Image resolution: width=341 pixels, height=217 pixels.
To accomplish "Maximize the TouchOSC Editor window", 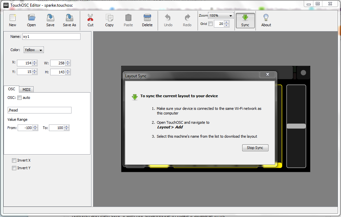I will click(x=318, y=4).
